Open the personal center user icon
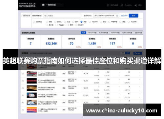Image resolution: width=164 pixels, height=119 pixels. click(x=122, y=5)
